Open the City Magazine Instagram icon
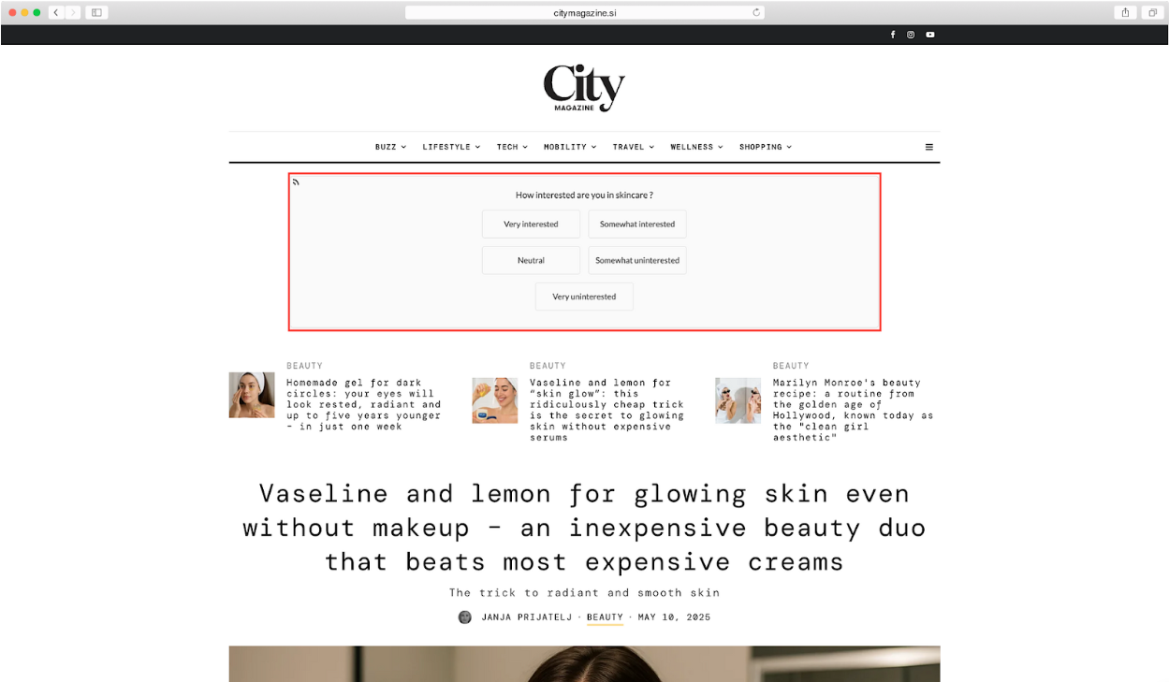Viewport: 1169px width, 682px height. 911,35
